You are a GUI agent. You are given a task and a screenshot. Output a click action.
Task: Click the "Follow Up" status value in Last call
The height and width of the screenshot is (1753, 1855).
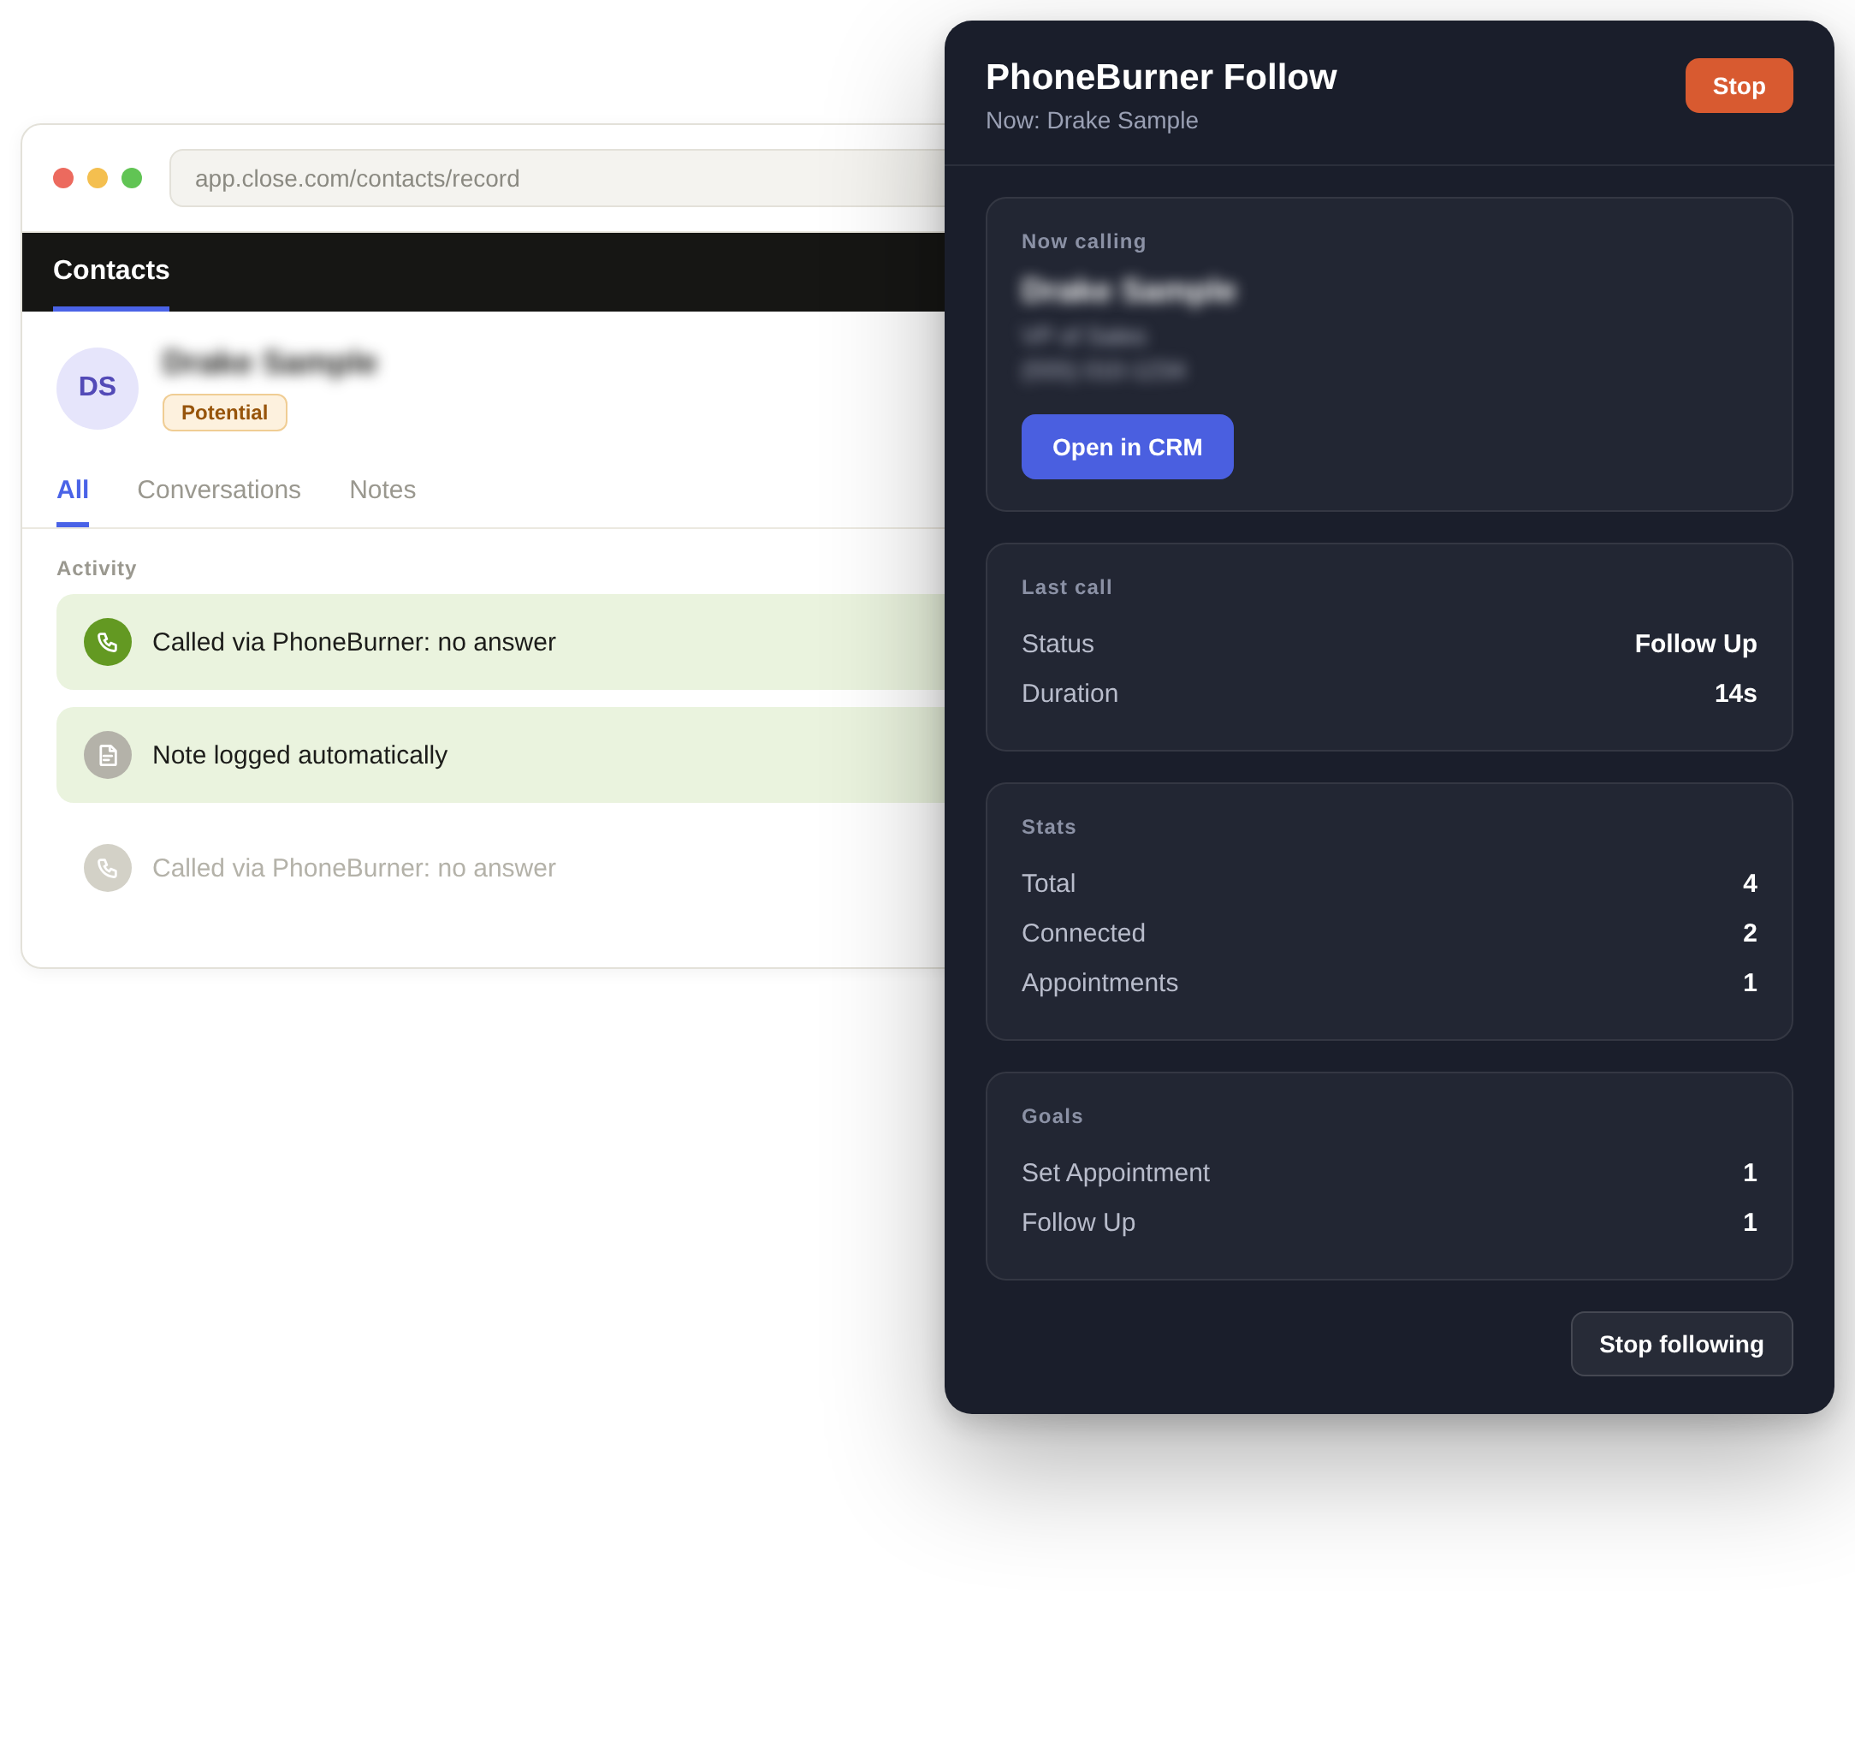coord(1694,644)
